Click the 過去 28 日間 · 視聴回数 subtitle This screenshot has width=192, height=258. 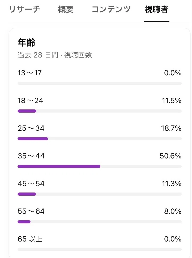[x=55, y=55]
